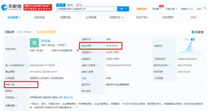Open help icon next to 注册资本
Screen dimensions: 209x111
point(93,52)
